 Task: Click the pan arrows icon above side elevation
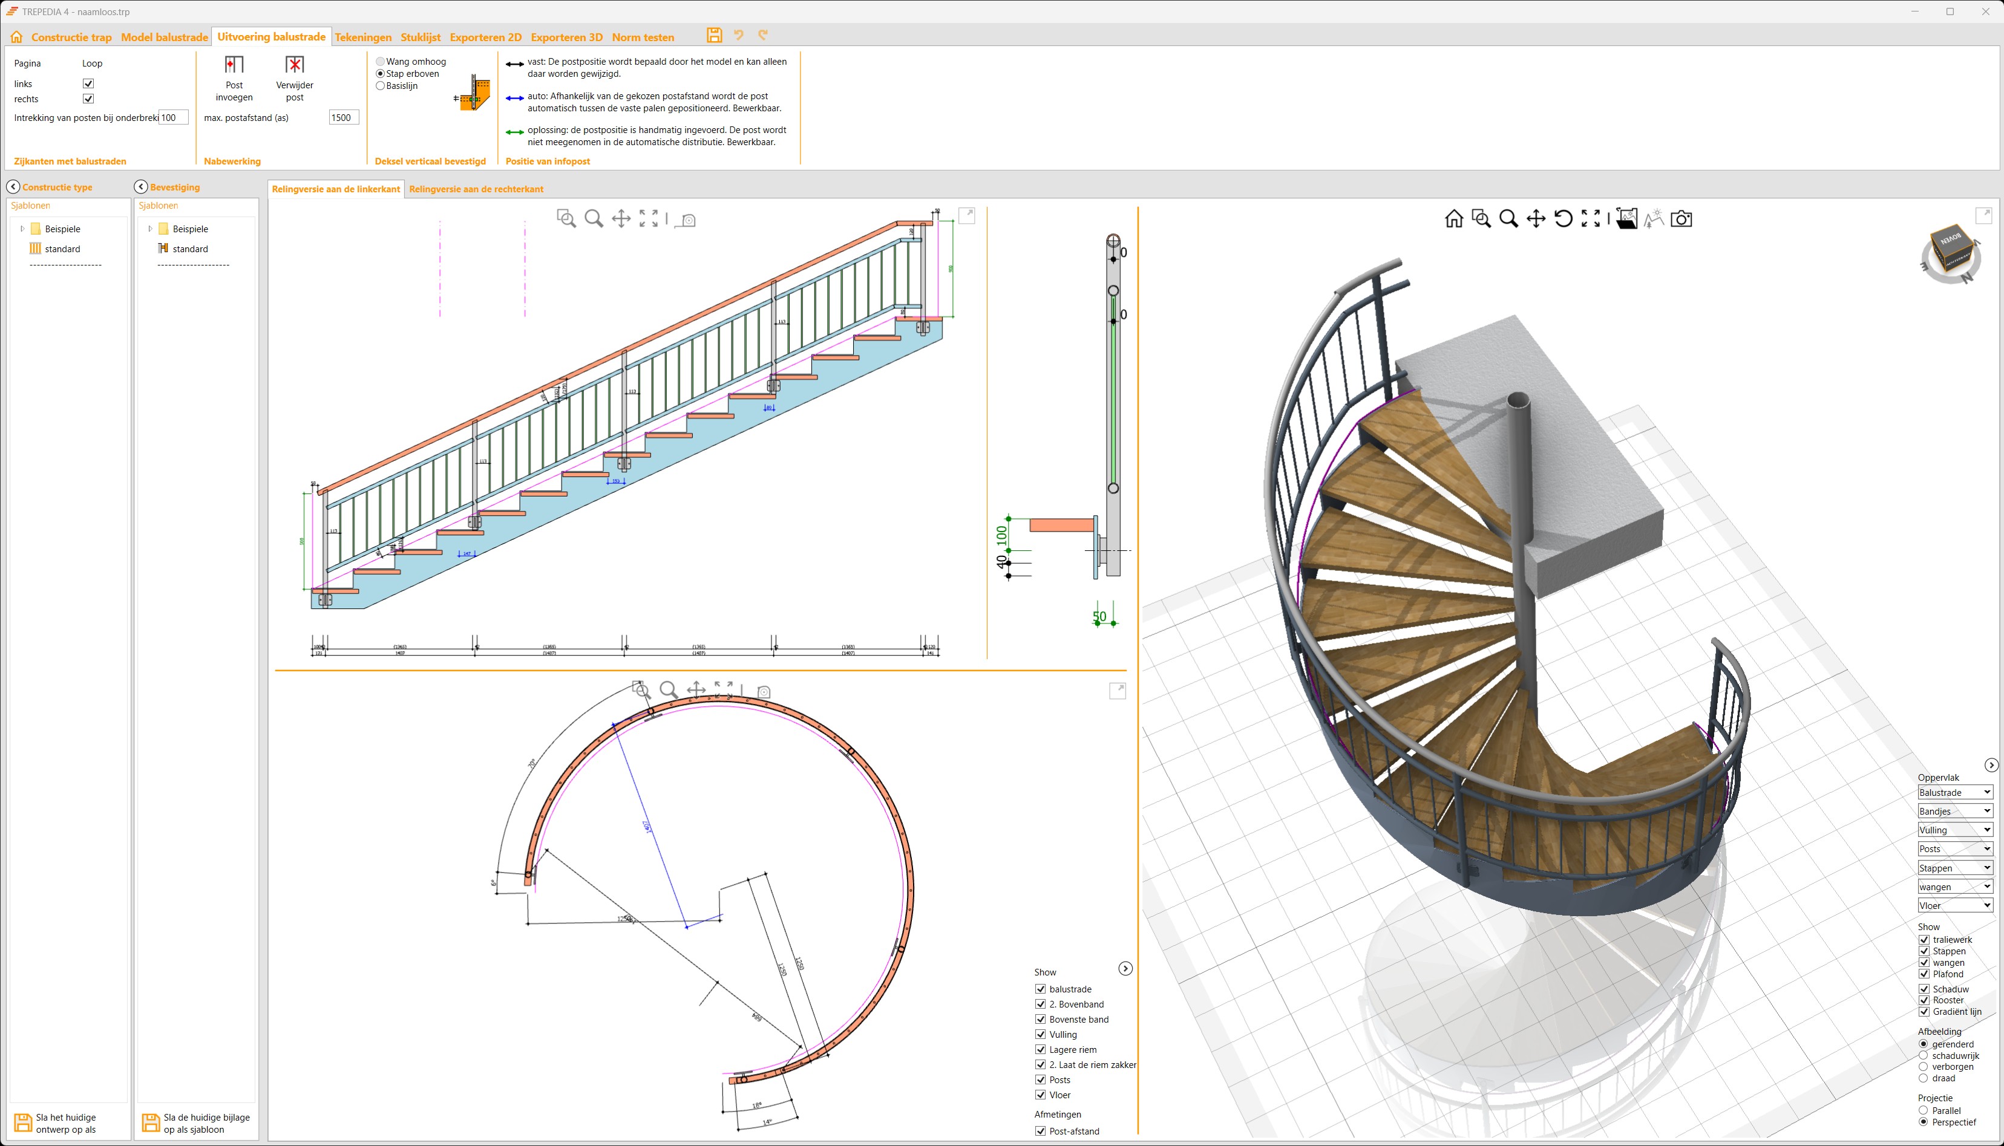621,219
